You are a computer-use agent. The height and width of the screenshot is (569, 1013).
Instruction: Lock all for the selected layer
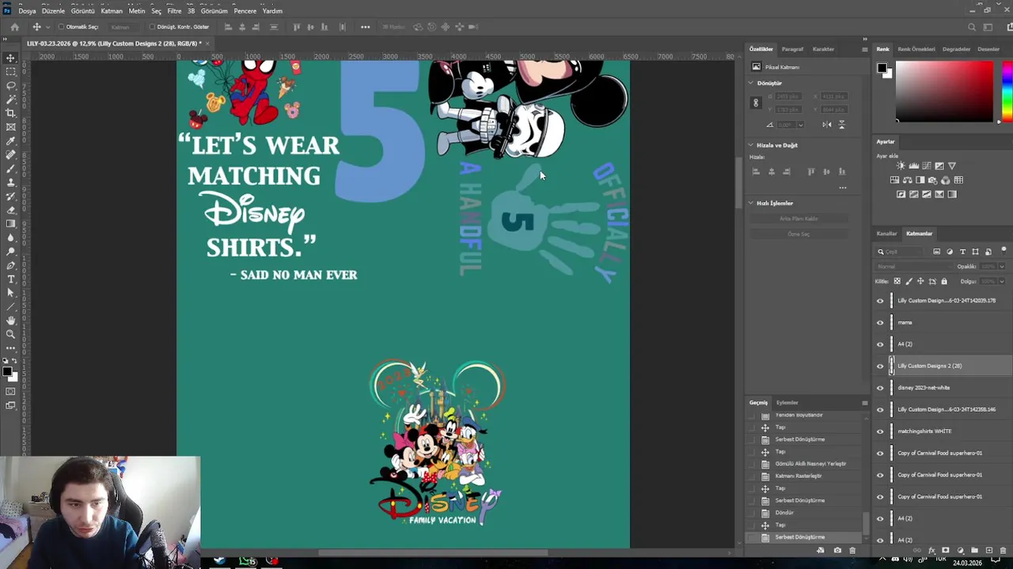(943, 281)
